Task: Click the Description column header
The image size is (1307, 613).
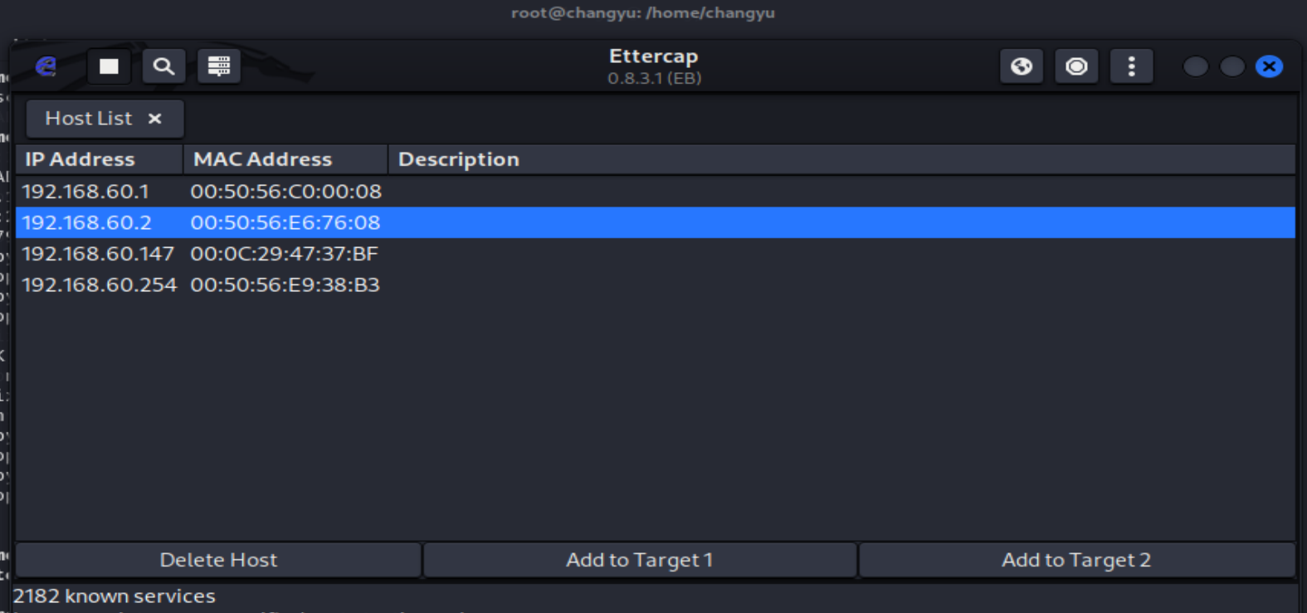Action: [x=841, y=159]
